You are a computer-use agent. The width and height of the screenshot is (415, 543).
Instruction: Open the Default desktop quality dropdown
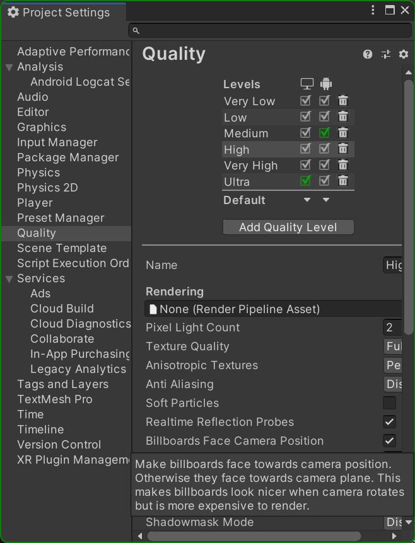(x=307, y=200)
